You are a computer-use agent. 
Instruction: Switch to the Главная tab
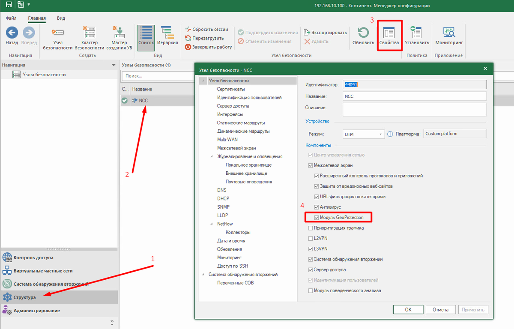pyautogui.click(x=37, y=18)
